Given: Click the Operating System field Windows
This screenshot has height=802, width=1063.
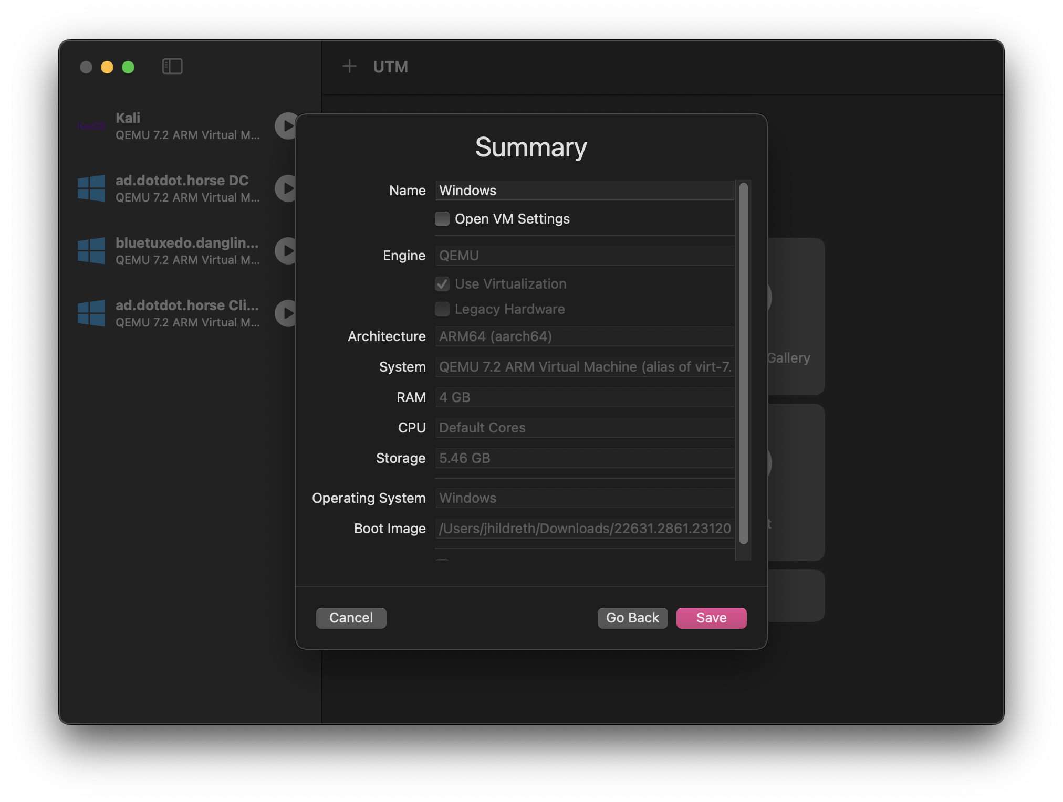Looking at the screenshot, I should coord(585,498).
